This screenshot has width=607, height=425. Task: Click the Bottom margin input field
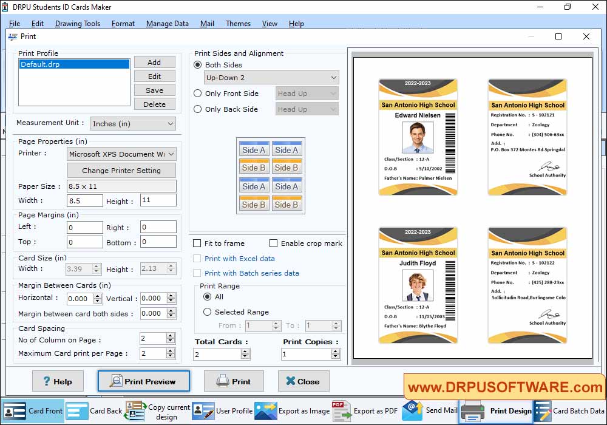click(158, 242)
